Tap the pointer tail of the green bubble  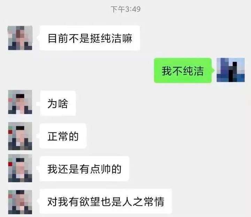(213, 70)
